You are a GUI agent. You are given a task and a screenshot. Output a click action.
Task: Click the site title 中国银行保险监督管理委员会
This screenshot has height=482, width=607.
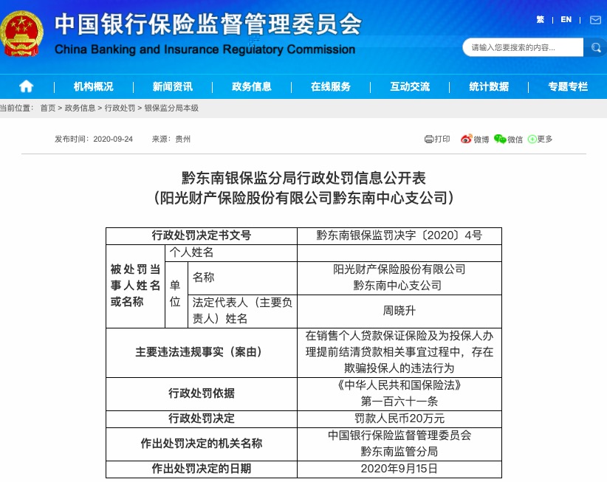208,24
